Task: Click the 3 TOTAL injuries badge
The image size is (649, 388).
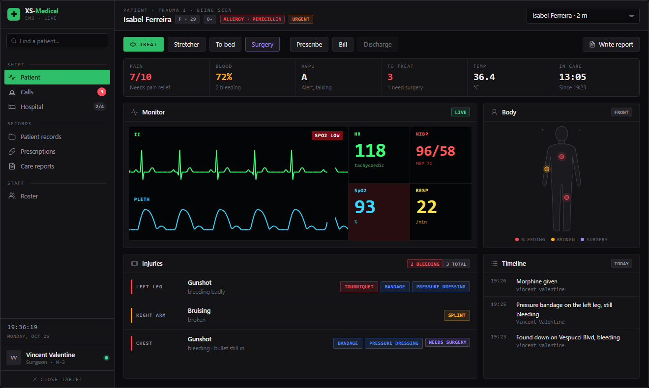Action: click(x=457, y=264)
